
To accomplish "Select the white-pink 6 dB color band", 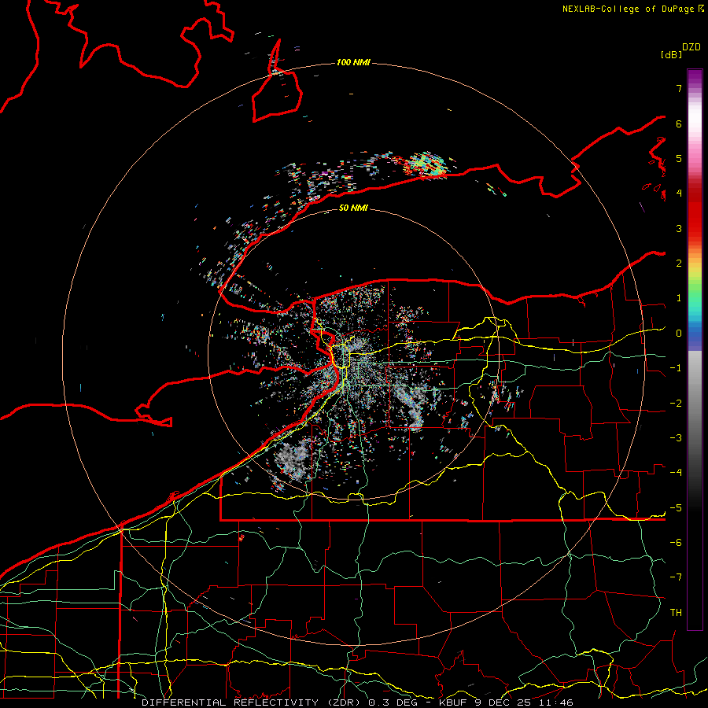I will pos(695,124).
